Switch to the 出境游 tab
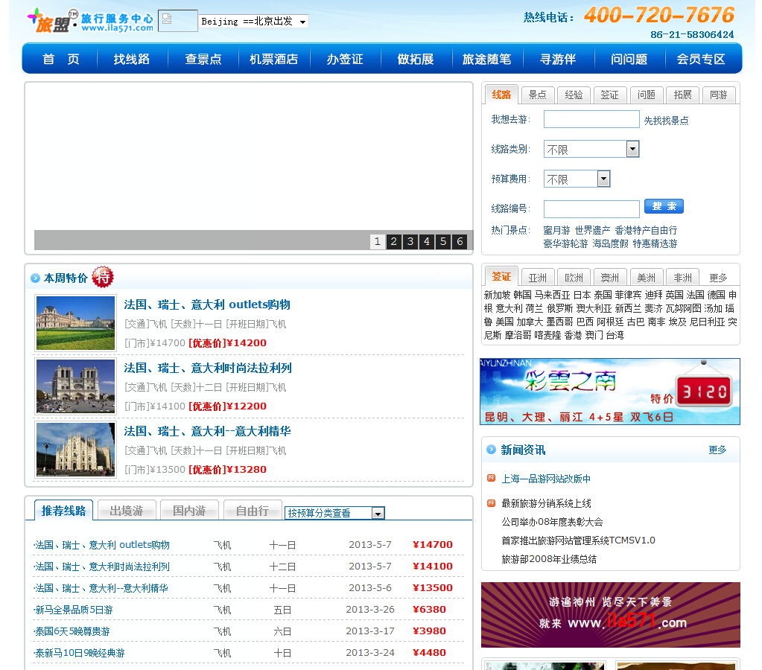The width and height of the screenshot is (762, 670). click(x=127, y=511)
